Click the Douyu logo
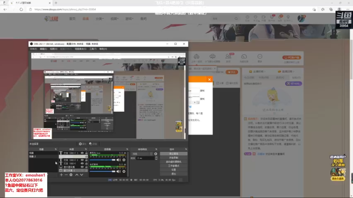 coord(51,18)
